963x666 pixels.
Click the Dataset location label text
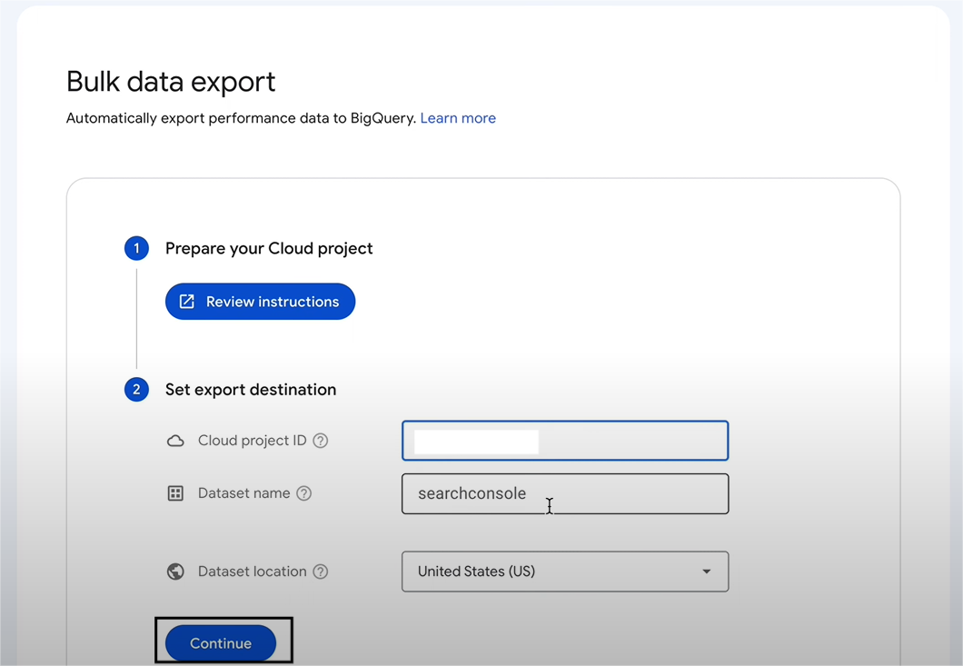click(x=252, y=572)
